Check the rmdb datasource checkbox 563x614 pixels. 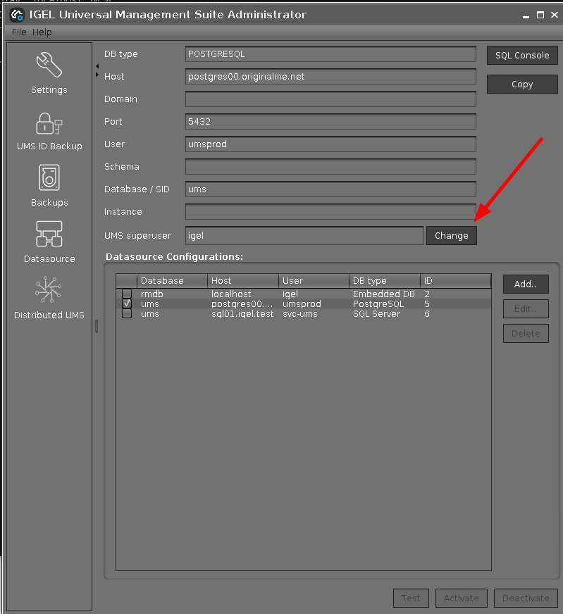127,294
